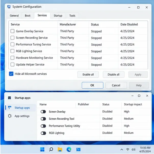Viewport: 154px width, 154px height.
Task: Minimize the System Configuration window
Action: tap(129, 7)
